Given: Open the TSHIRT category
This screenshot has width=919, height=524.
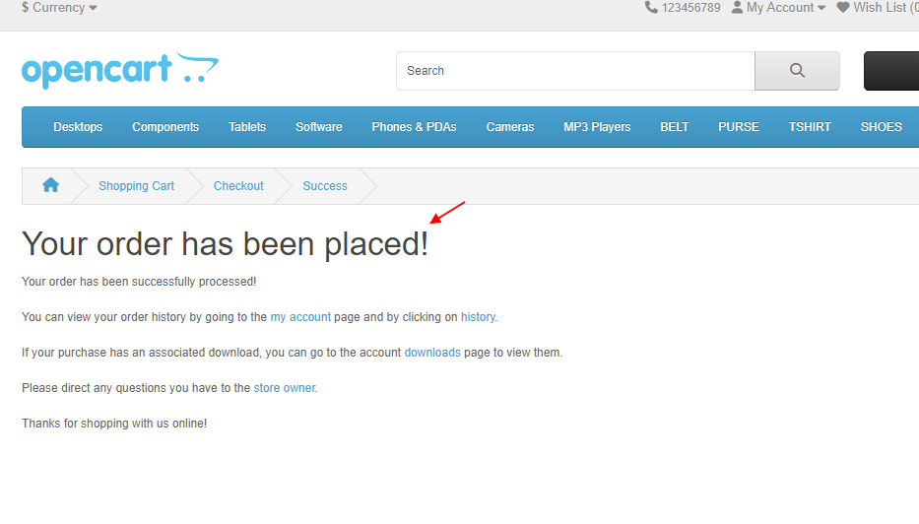Looking at the screenshot, I should pyautogui.click(x=810, y=127).
